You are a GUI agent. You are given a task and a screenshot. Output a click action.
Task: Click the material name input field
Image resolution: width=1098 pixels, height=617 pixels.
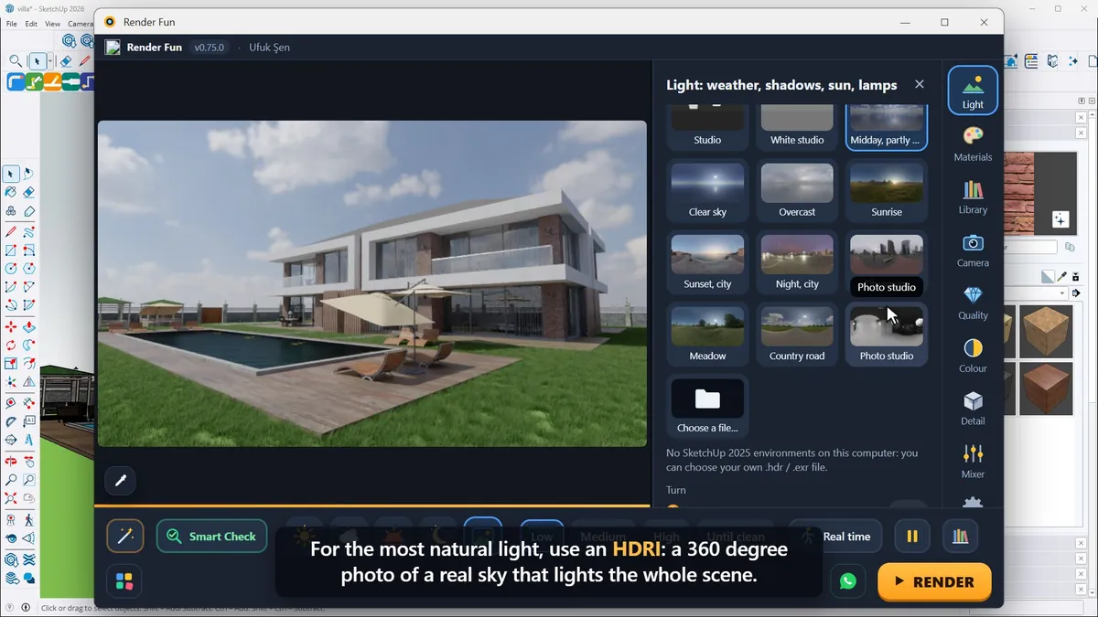tap(1031, 247)
